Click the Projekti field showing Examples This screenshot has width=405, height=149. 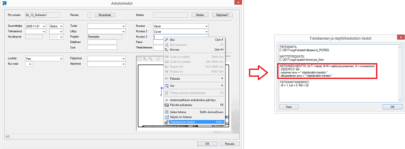[x=105, y=37]
